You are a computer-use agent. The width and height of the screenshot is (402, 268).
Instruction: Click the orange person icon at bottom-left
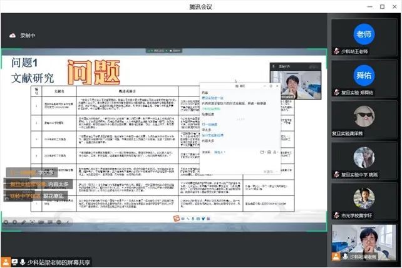(6, 262)
